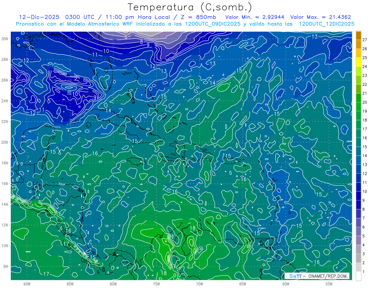The image size is (373, 288).
Task: Click the color bar label 19
Action: coord(365,111)
